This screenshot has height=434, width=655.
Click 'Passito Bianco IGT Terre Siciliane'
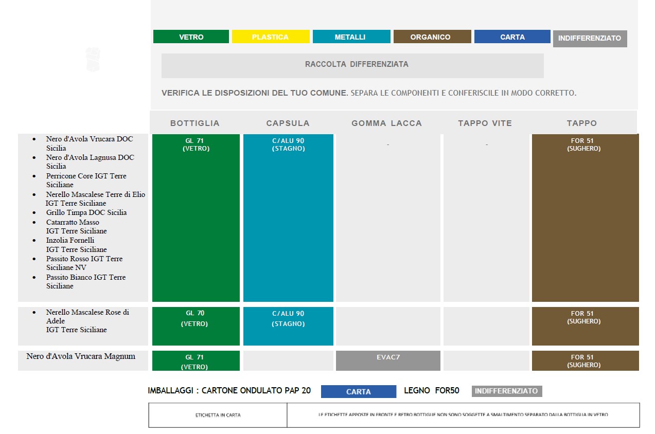[x=86, y=282]
